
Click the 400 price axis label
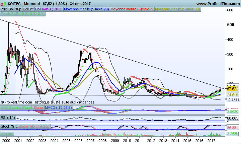tap(230, 40)
